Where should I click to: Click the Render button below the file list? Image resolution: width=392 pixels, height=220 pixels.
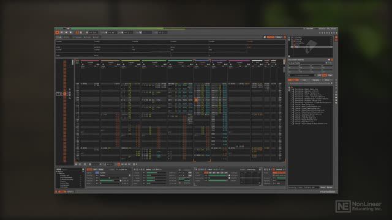(330, 188)
